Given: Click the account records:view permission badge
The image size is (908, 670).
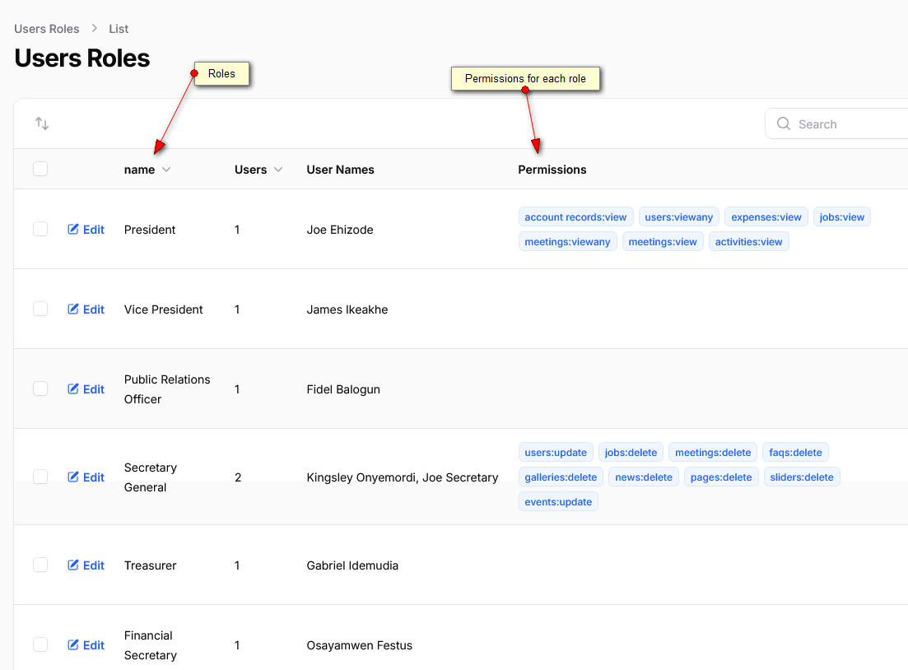Looking at the screenshot, I should tap(575, 217).
